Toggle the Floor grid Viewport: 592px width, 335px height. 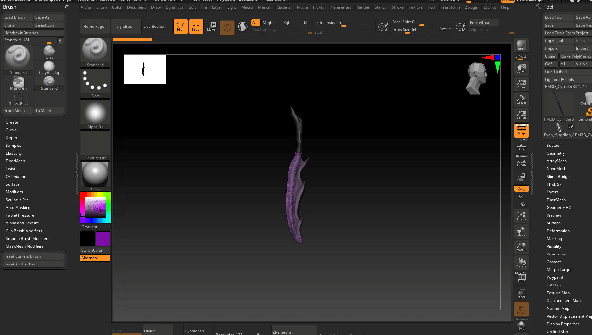(x=521, y=146)
